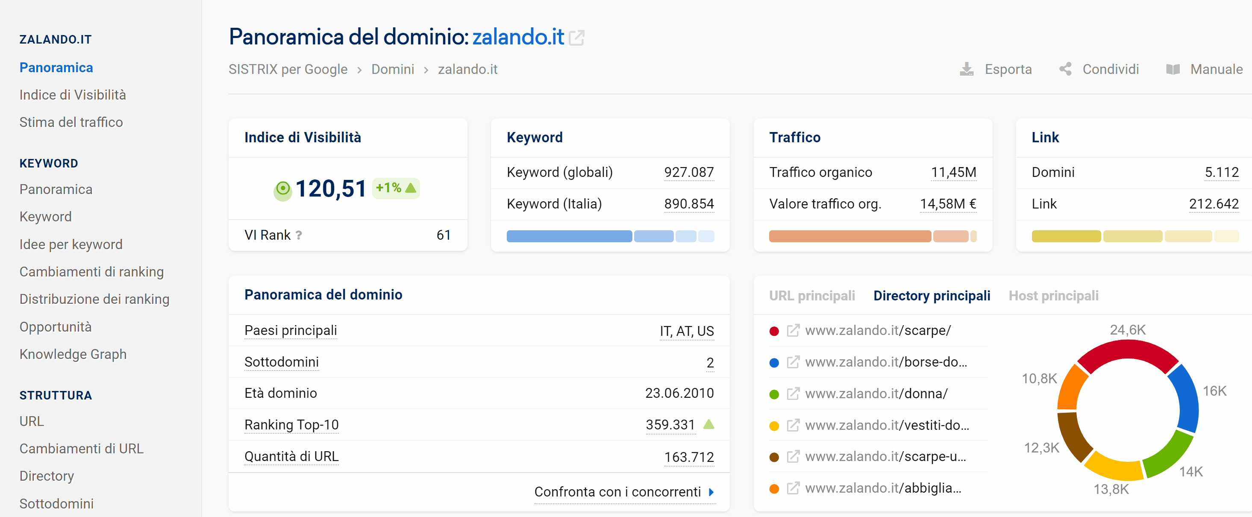Select the Directory principali tab
Screen dimensions: 1252x517
[931, 296]
